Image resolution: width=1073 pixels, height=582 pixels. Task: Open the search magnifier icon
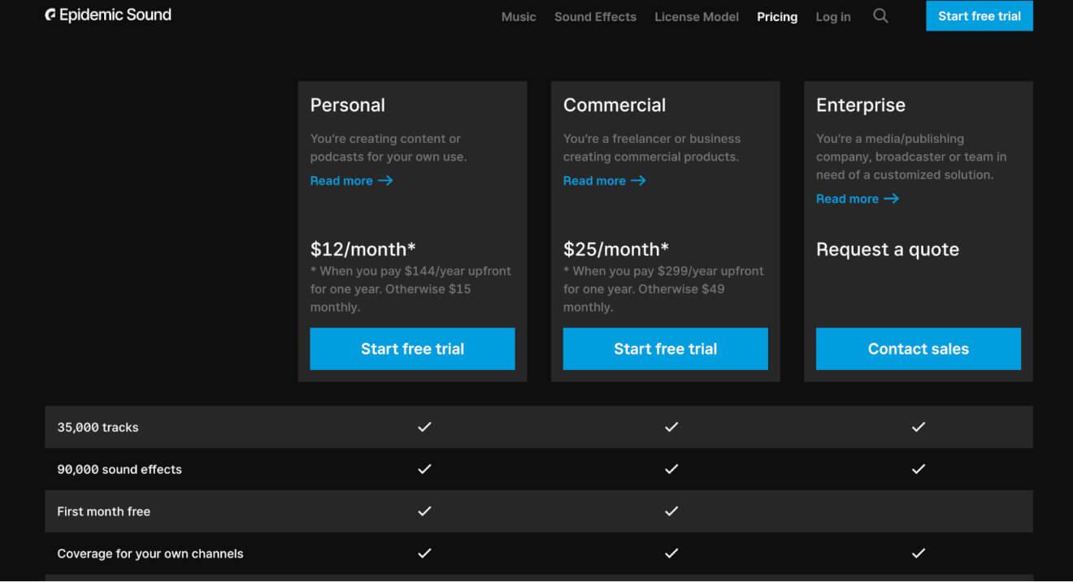[880, 15]
